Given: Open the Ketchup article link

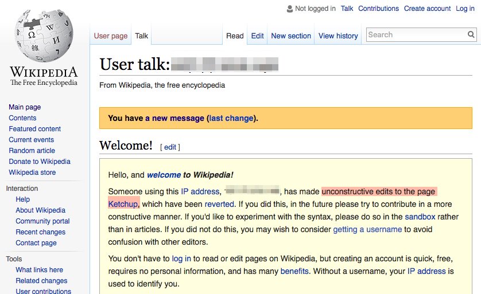Looking at the screenshot, I should pyautogui.click(x=123, y=204).
